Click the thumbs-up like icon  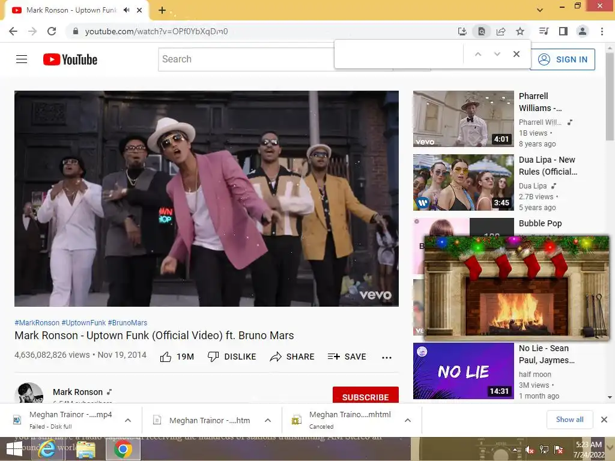(x=166, y=357)
